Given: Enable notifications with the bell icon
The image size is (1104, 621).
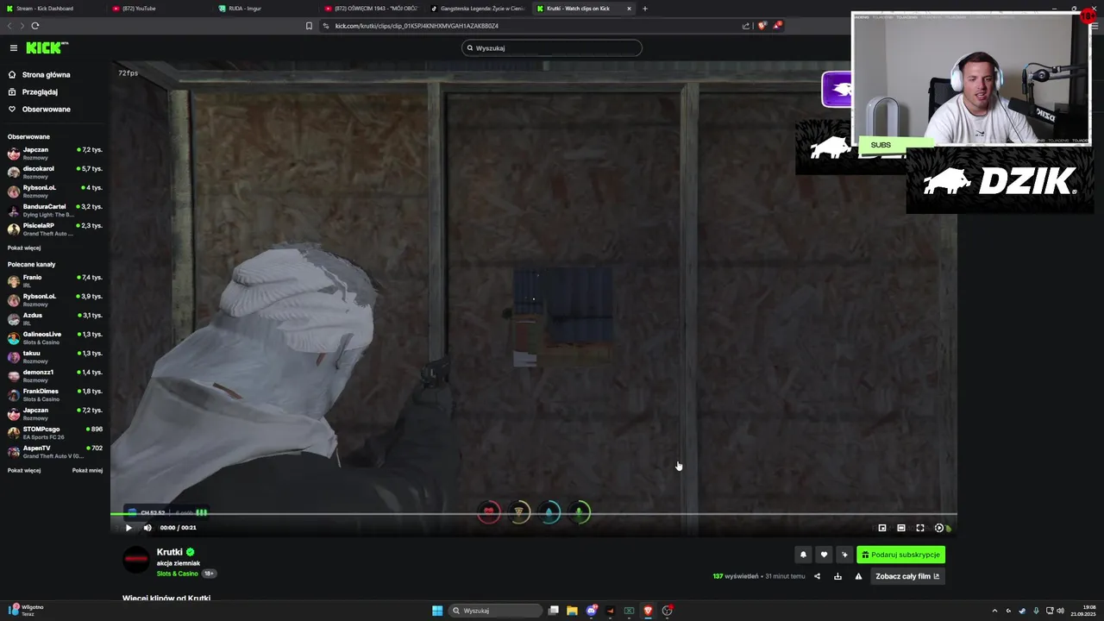Looking at the screenshot, I should pyautogui.click(x=803, y=555).
